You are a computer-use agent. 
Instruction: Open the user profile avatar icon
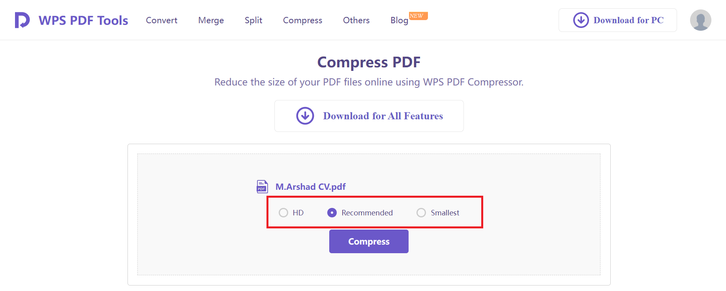(700, 20)
